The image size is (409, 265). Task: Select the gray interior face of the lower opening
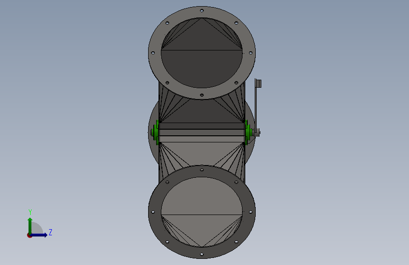201,196
